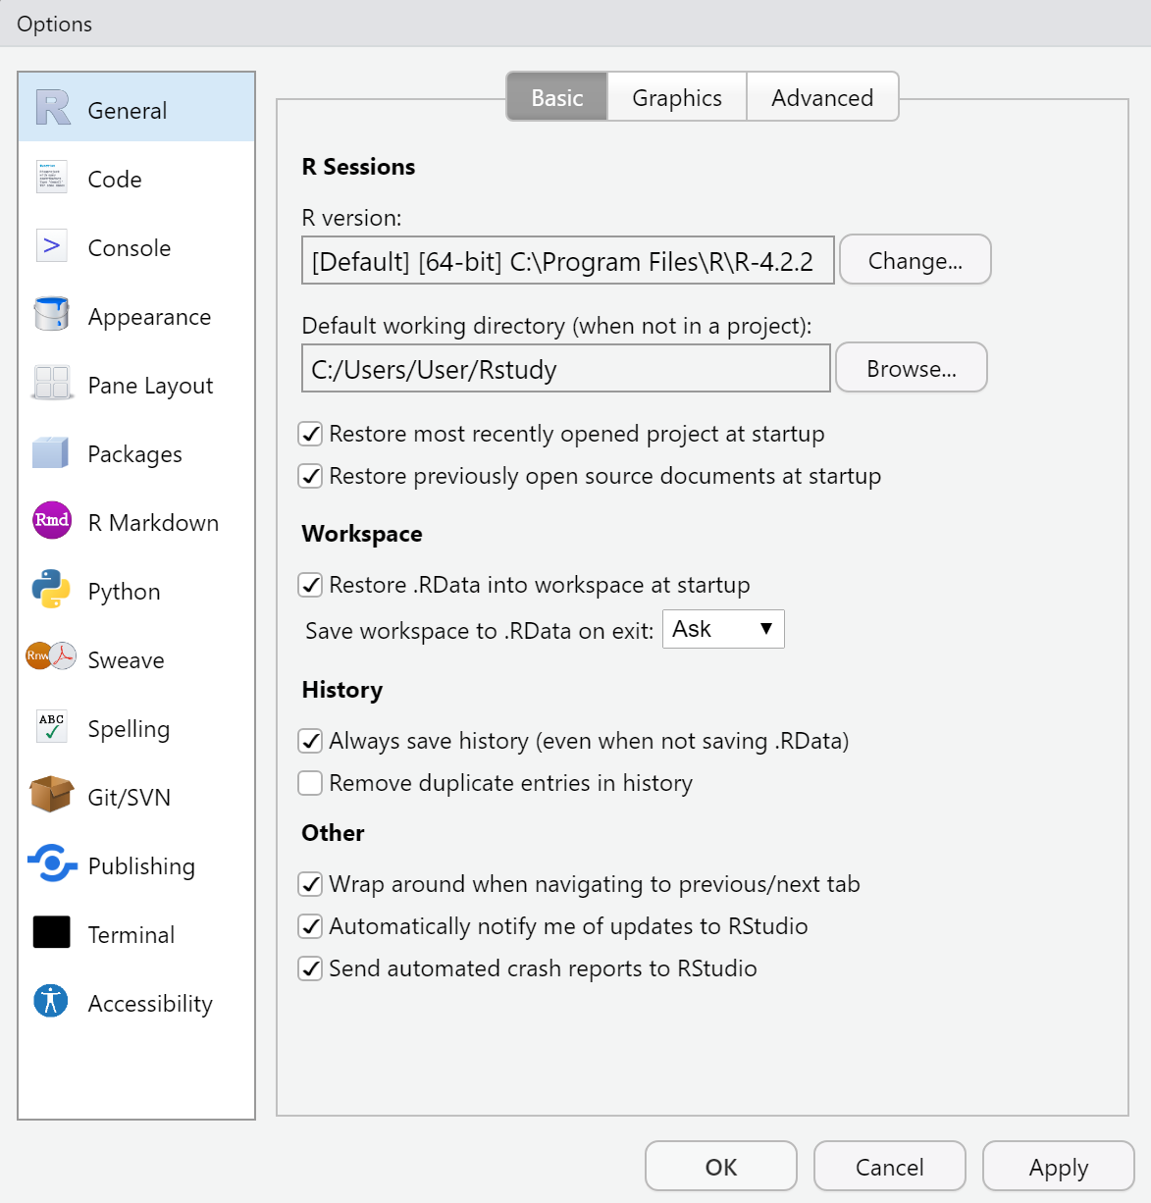
Task: Open Save workspace on exit dropdown
Action: pos(724,629)
